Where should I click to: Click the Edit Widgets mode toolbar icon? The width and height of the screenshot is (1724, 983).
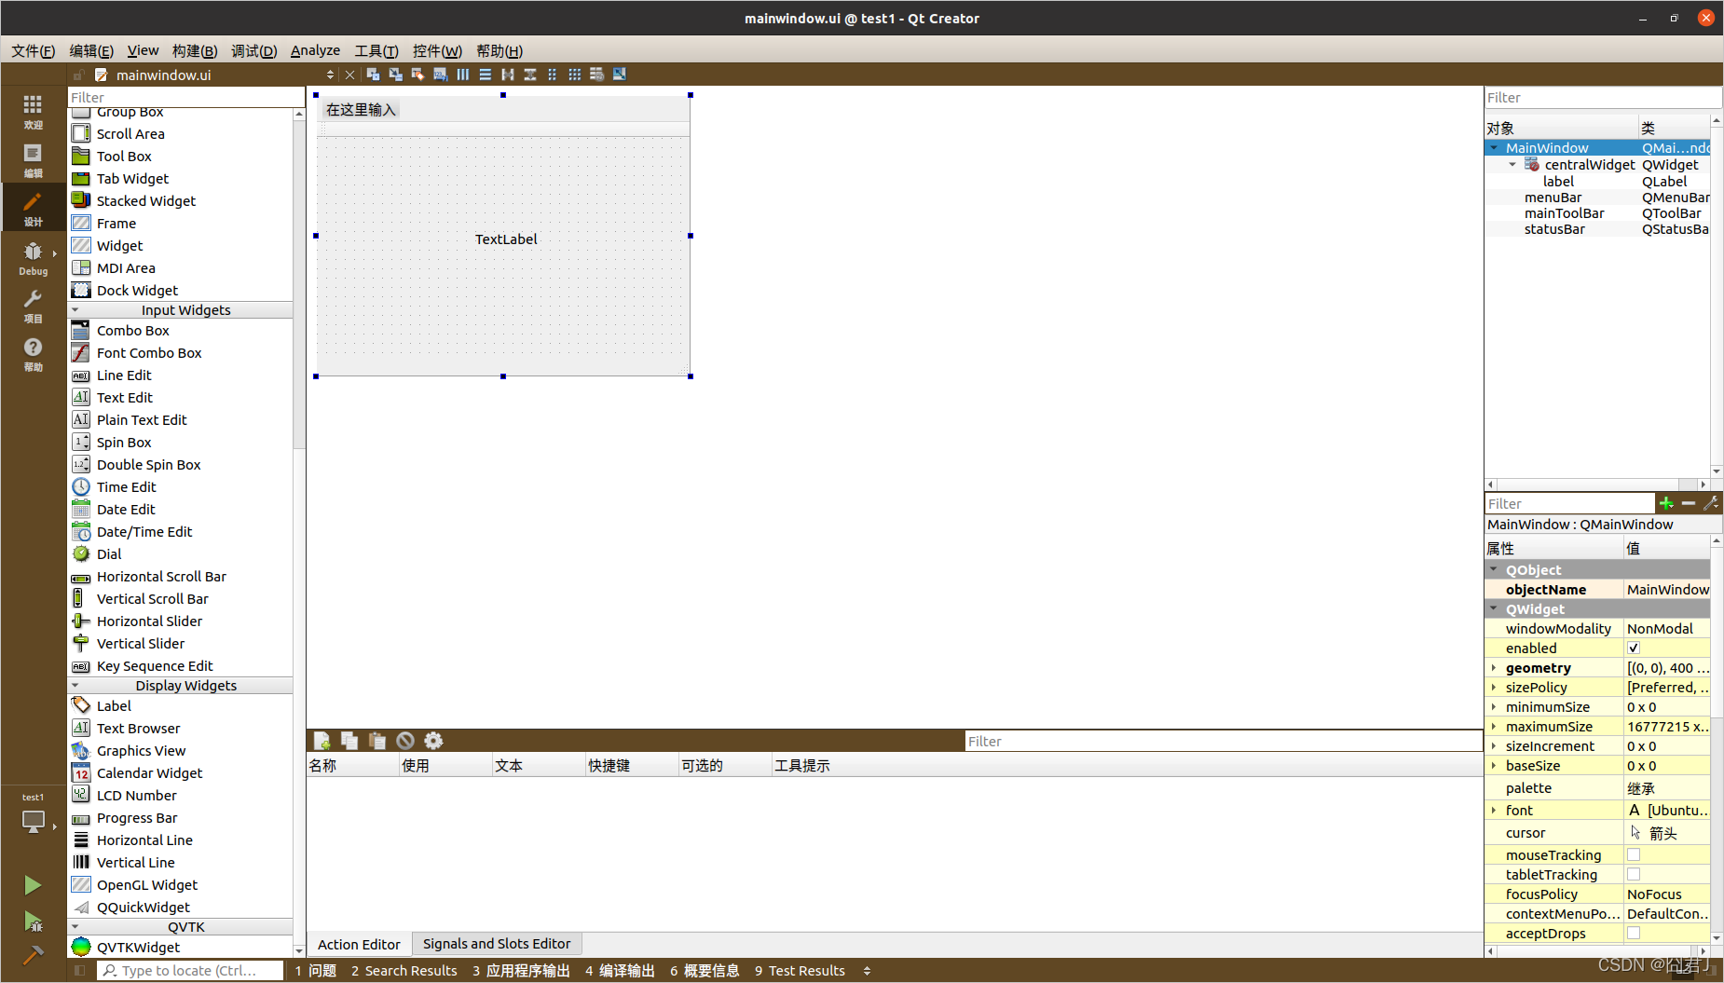[x=373, y=75]
